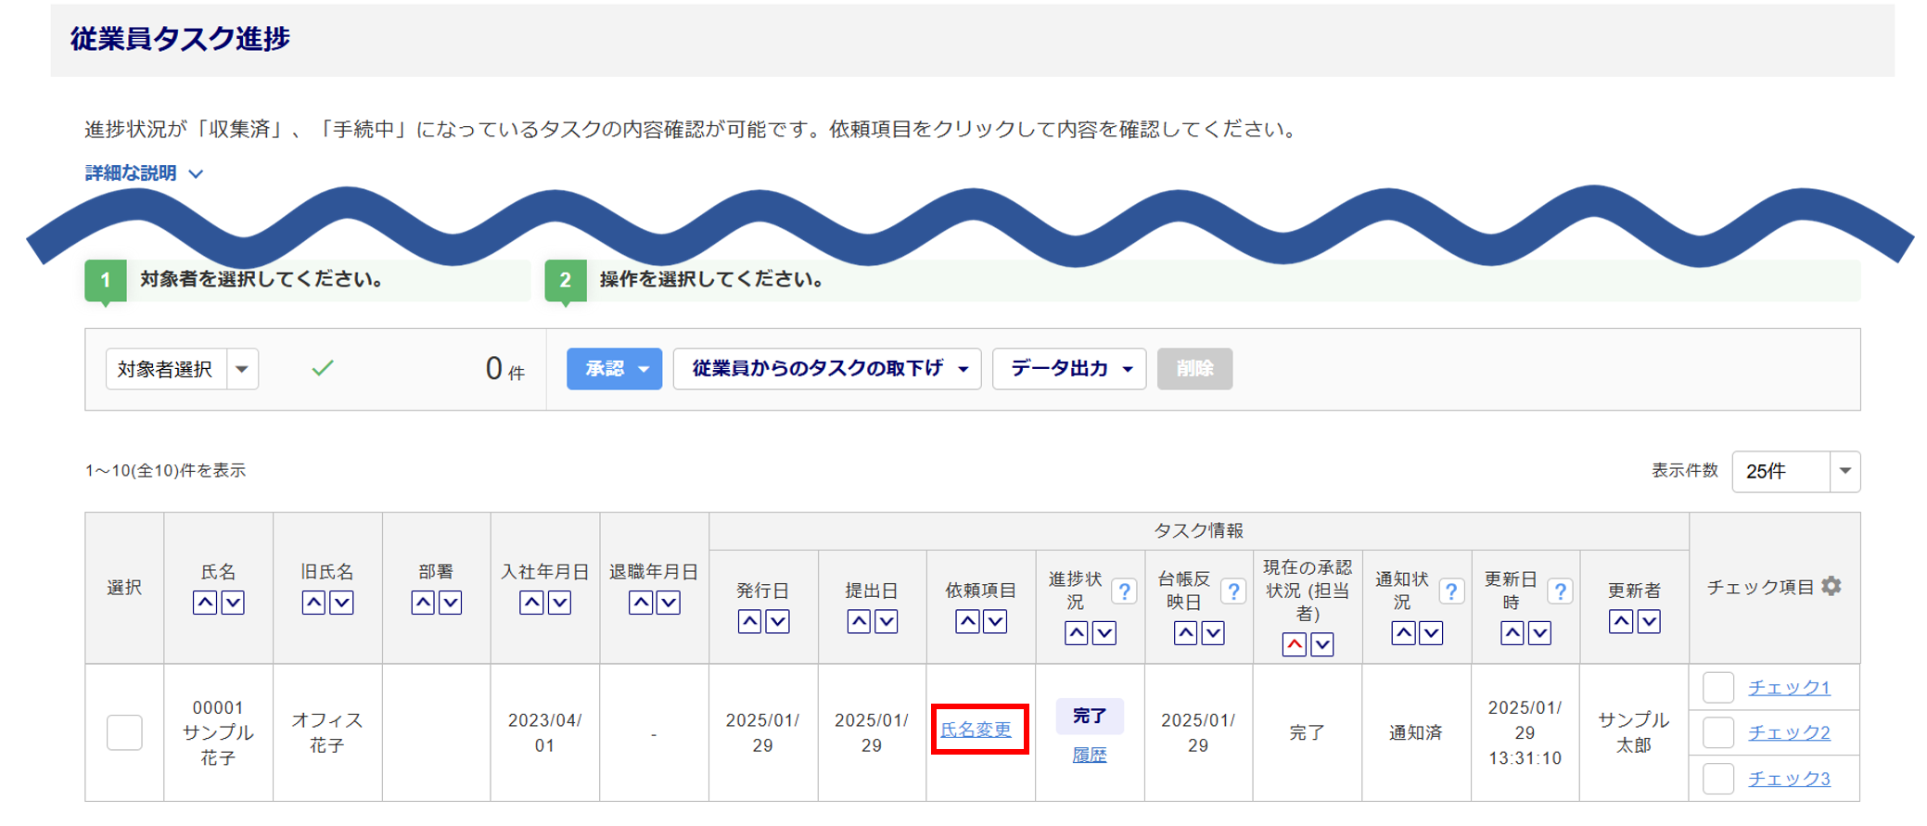Sort 発行日 column descending
The image size is (1927, 826).
[x=777, y=621]
